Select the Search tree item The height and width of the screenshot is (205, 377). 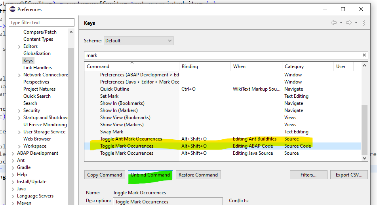30,103
